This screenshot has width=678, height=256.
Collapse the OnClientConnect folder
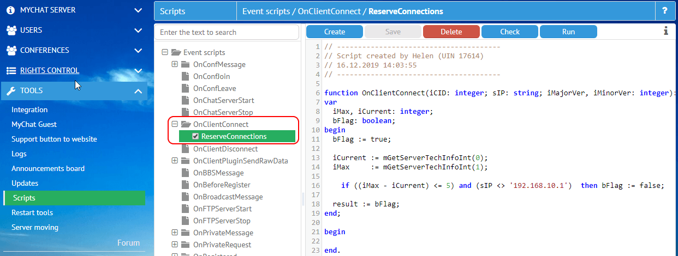(175, 124)
